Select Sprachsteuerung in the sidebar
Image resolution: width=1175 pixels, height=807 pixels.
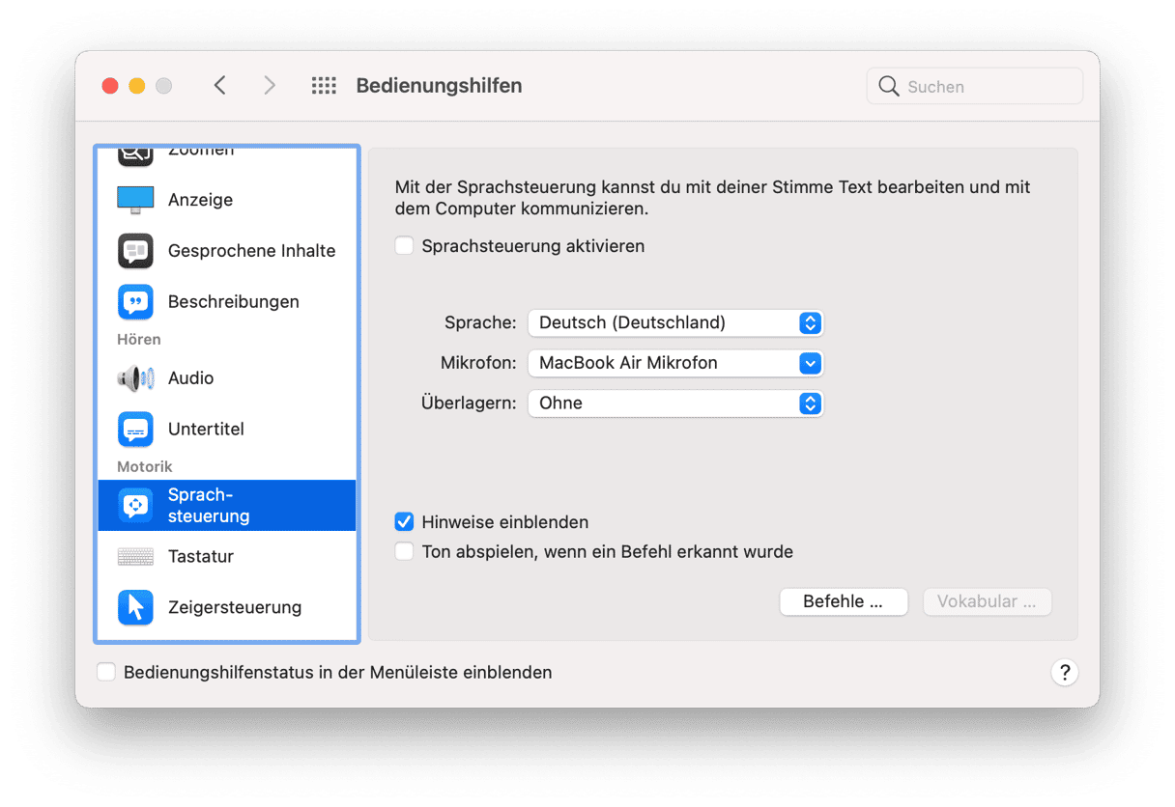tap(227, 505)
